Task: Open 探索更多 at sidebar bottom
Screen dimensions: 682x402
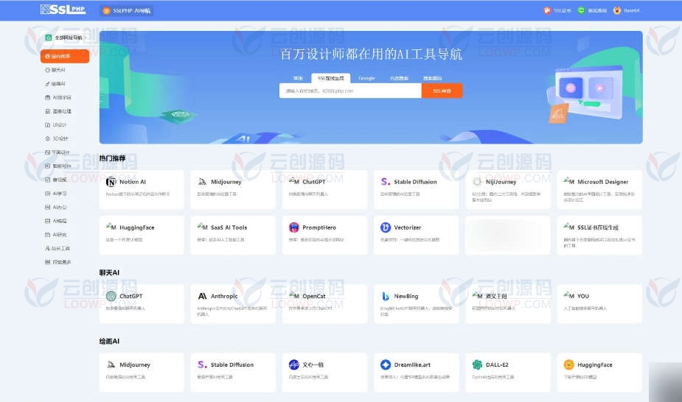Action: coord(58,262)
